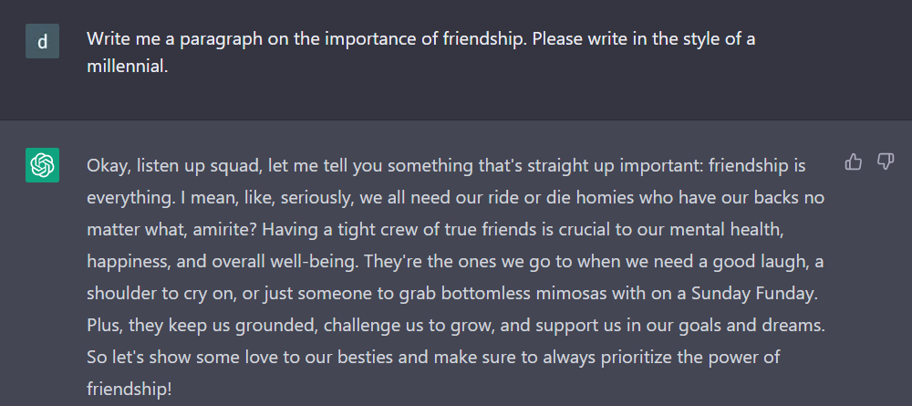Viewport: 912px width, 406px height.
Task: Click the final word 'friendship!' in the reply
Action: point(129,388)
